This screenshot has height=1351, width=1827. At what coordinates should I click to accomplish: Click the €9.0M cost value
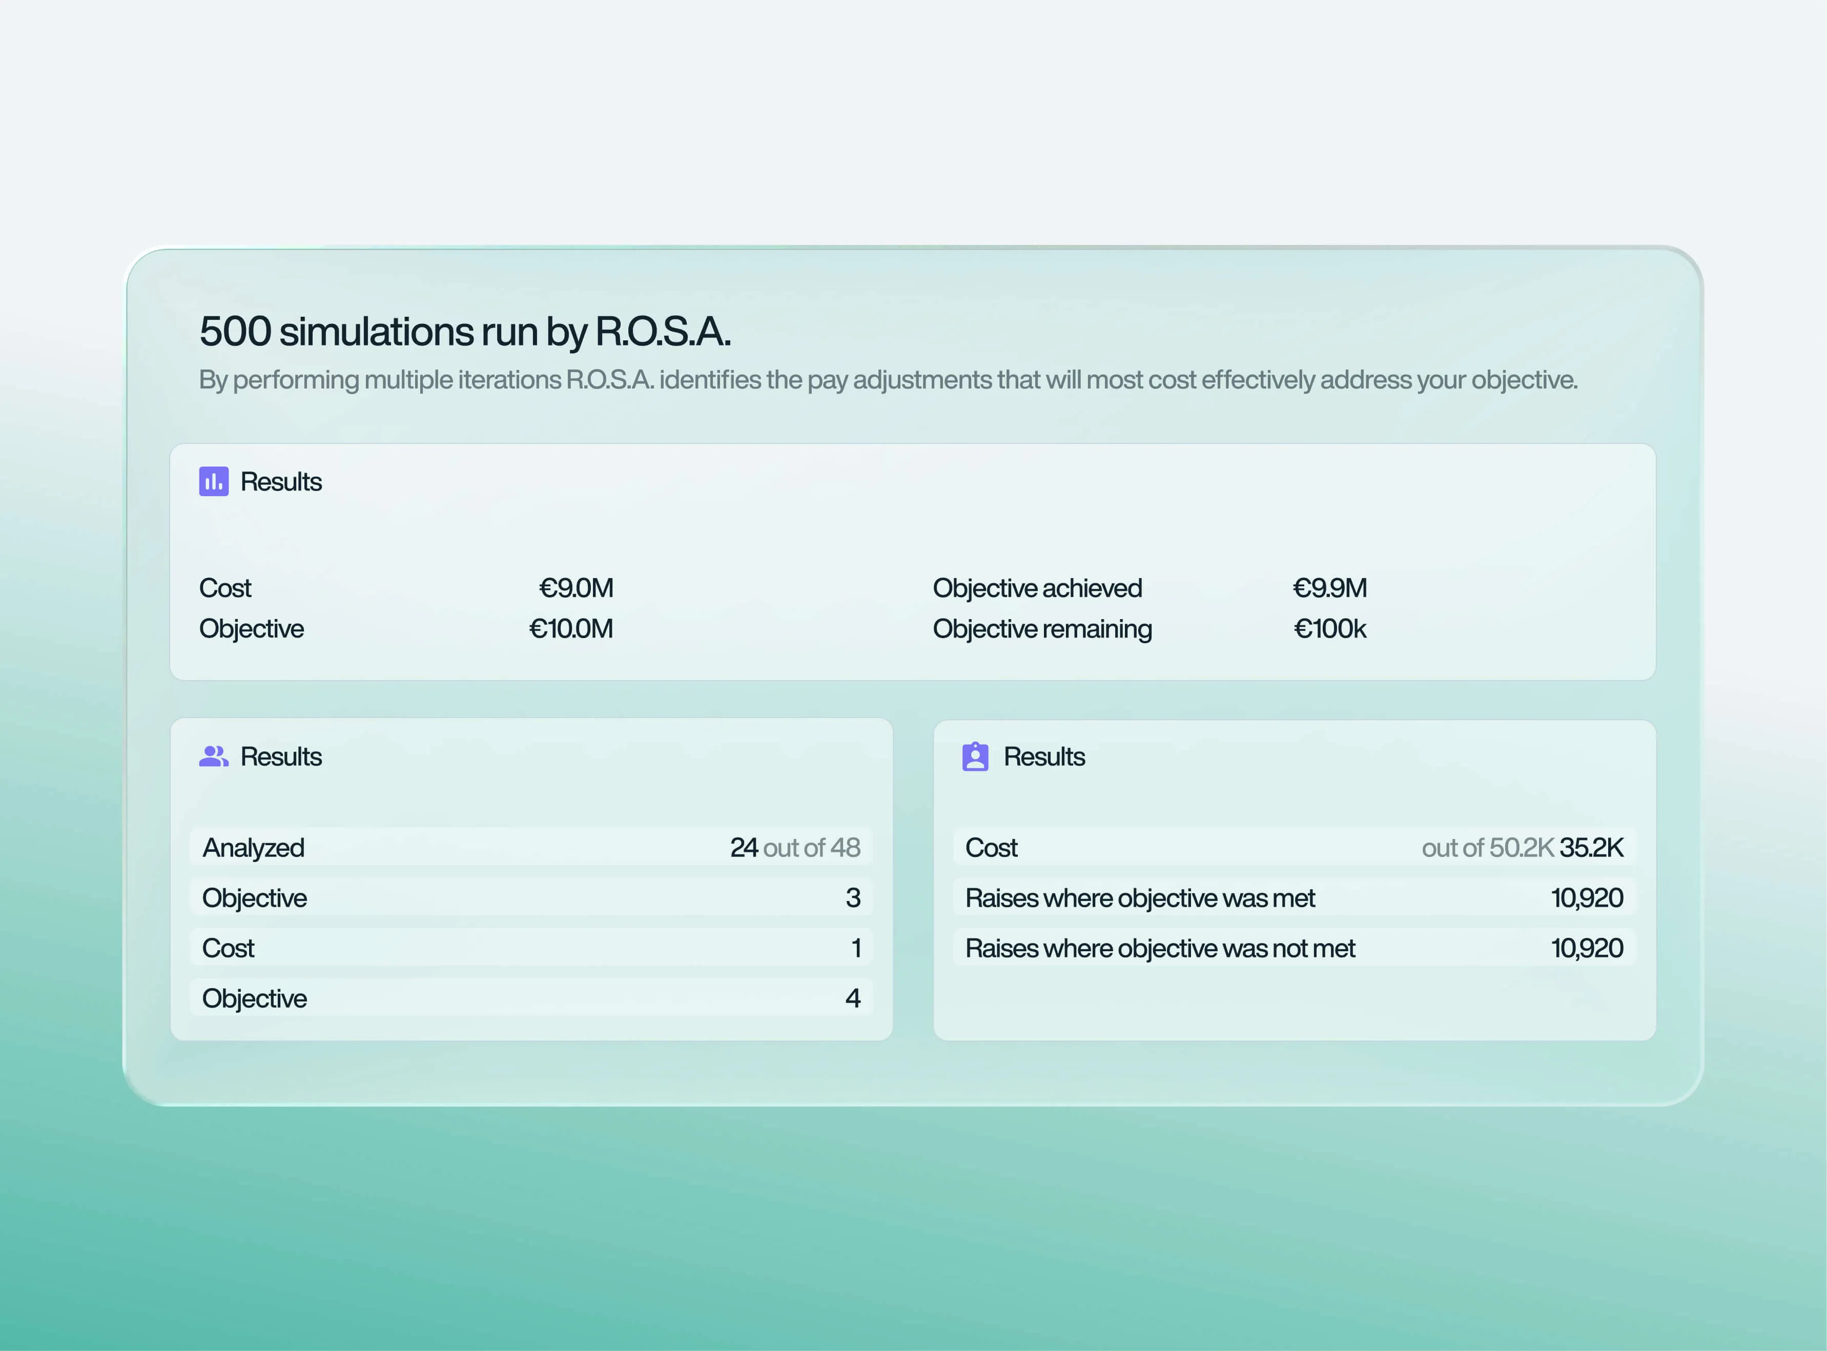click(x=576, y=588)
